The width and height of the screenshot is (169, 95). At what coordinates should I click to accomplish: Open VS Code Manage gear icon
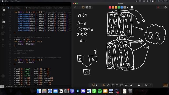[x=3, y=82]
